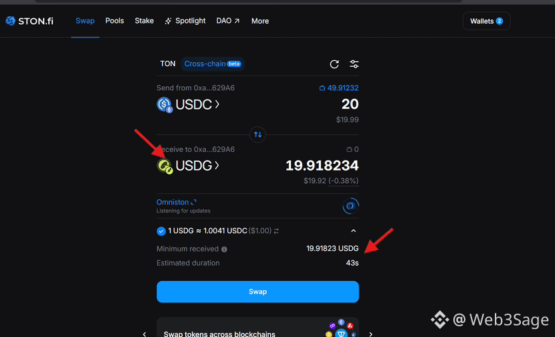Click wallet balance 49.91232
The width and height of the screenshot is (555, 337).
(x=339, y=88)
